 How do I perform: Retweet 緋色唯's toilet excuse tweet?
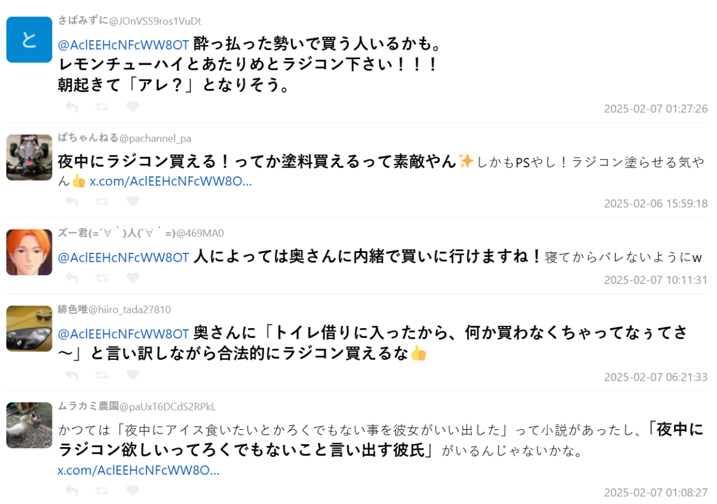coord(102,375)
